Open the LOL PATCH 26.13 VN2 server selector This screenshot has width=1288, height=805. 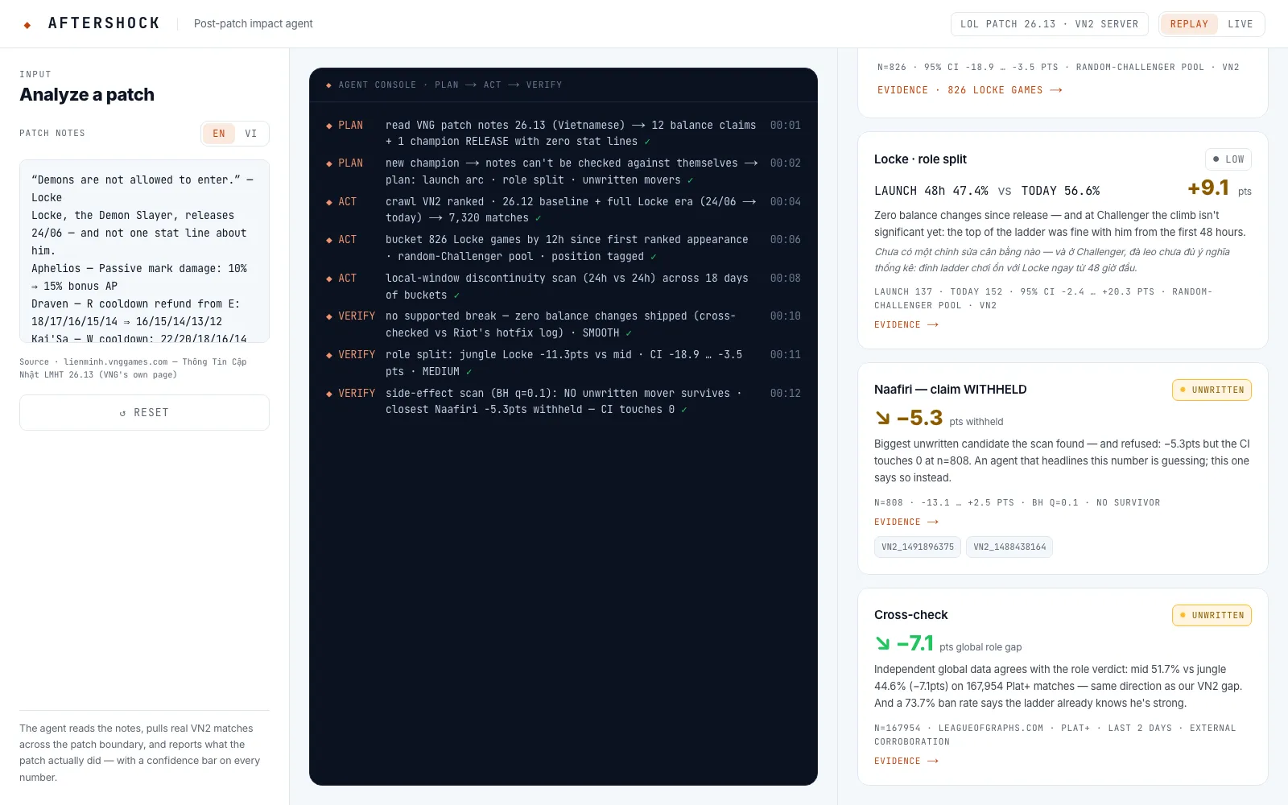1050,24
